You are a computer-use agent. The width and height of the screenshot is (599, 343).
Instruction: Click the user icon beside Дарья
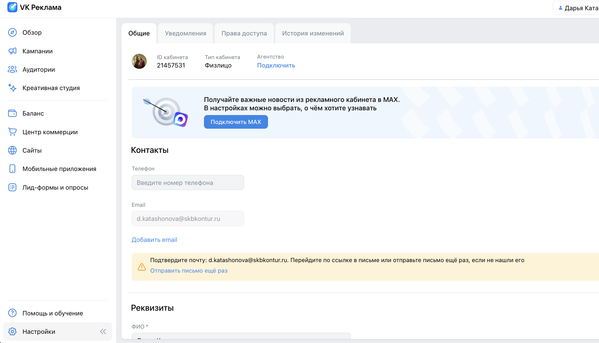pyautogui.click(x=560, y=8)
